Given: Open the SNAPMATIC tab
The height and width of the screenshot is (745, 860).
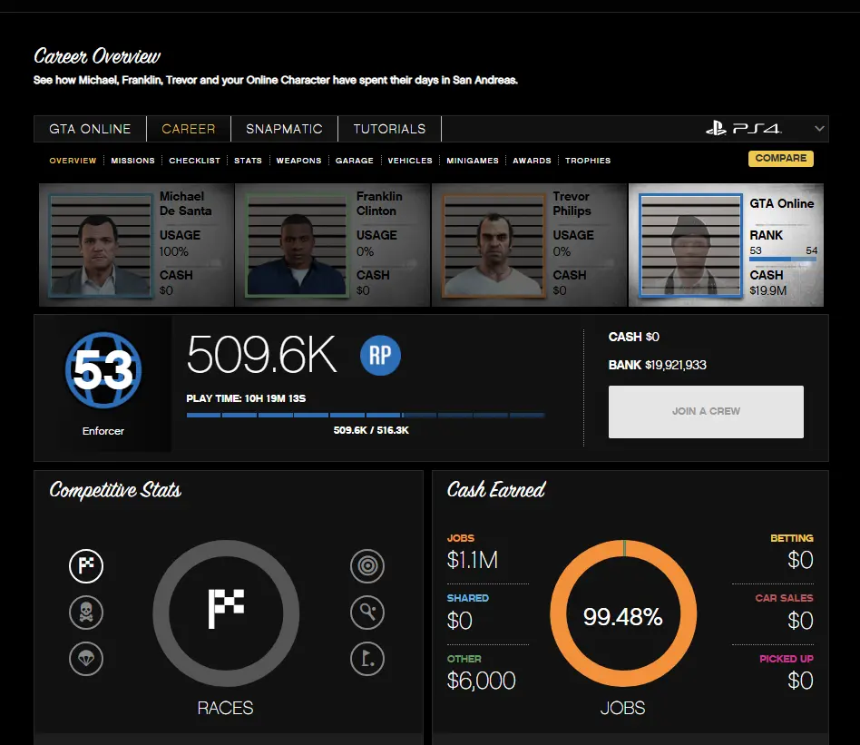Looking at the screenshot, I should pyautogui.click(x=284, y=129).
